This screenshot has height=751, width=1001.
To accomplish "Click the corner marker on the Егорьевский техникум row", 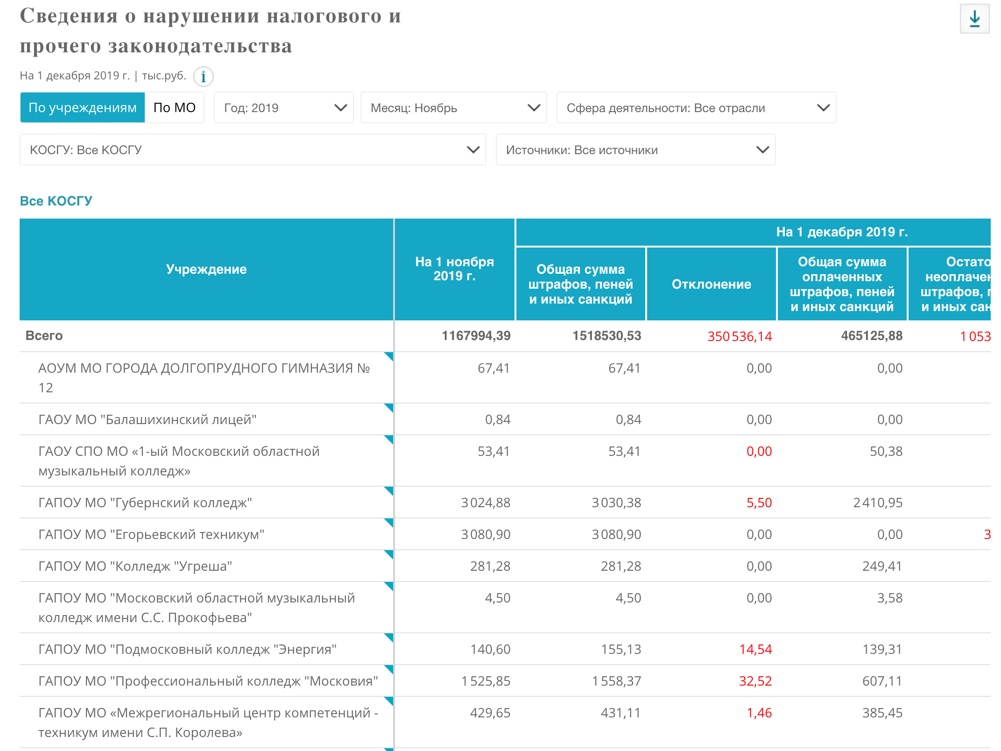I will coord(388,523).
